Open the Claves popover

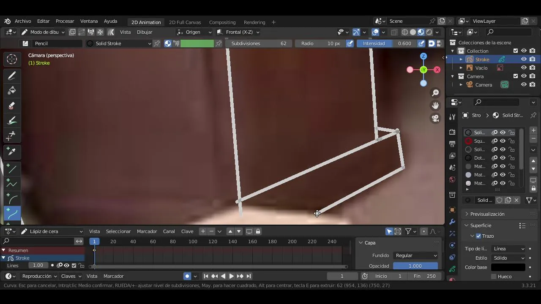(71, 276)
